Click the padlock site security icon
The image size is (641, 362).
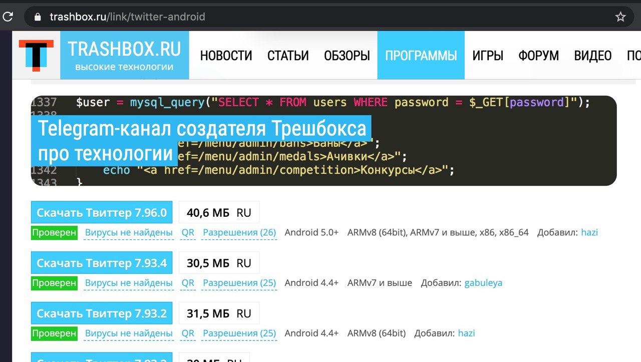[37, 17]
